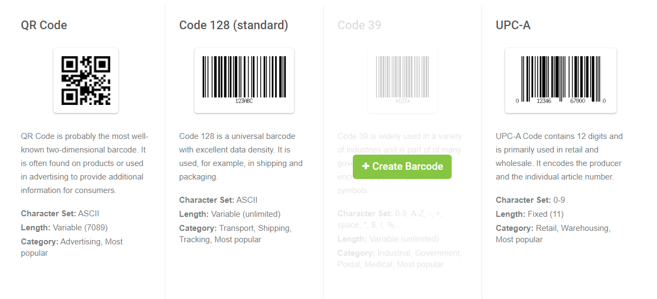The width and height of the screenshot is (657, 299).
Task: Select the faded Code 39 barcode image
Action: tap(403, 81)
